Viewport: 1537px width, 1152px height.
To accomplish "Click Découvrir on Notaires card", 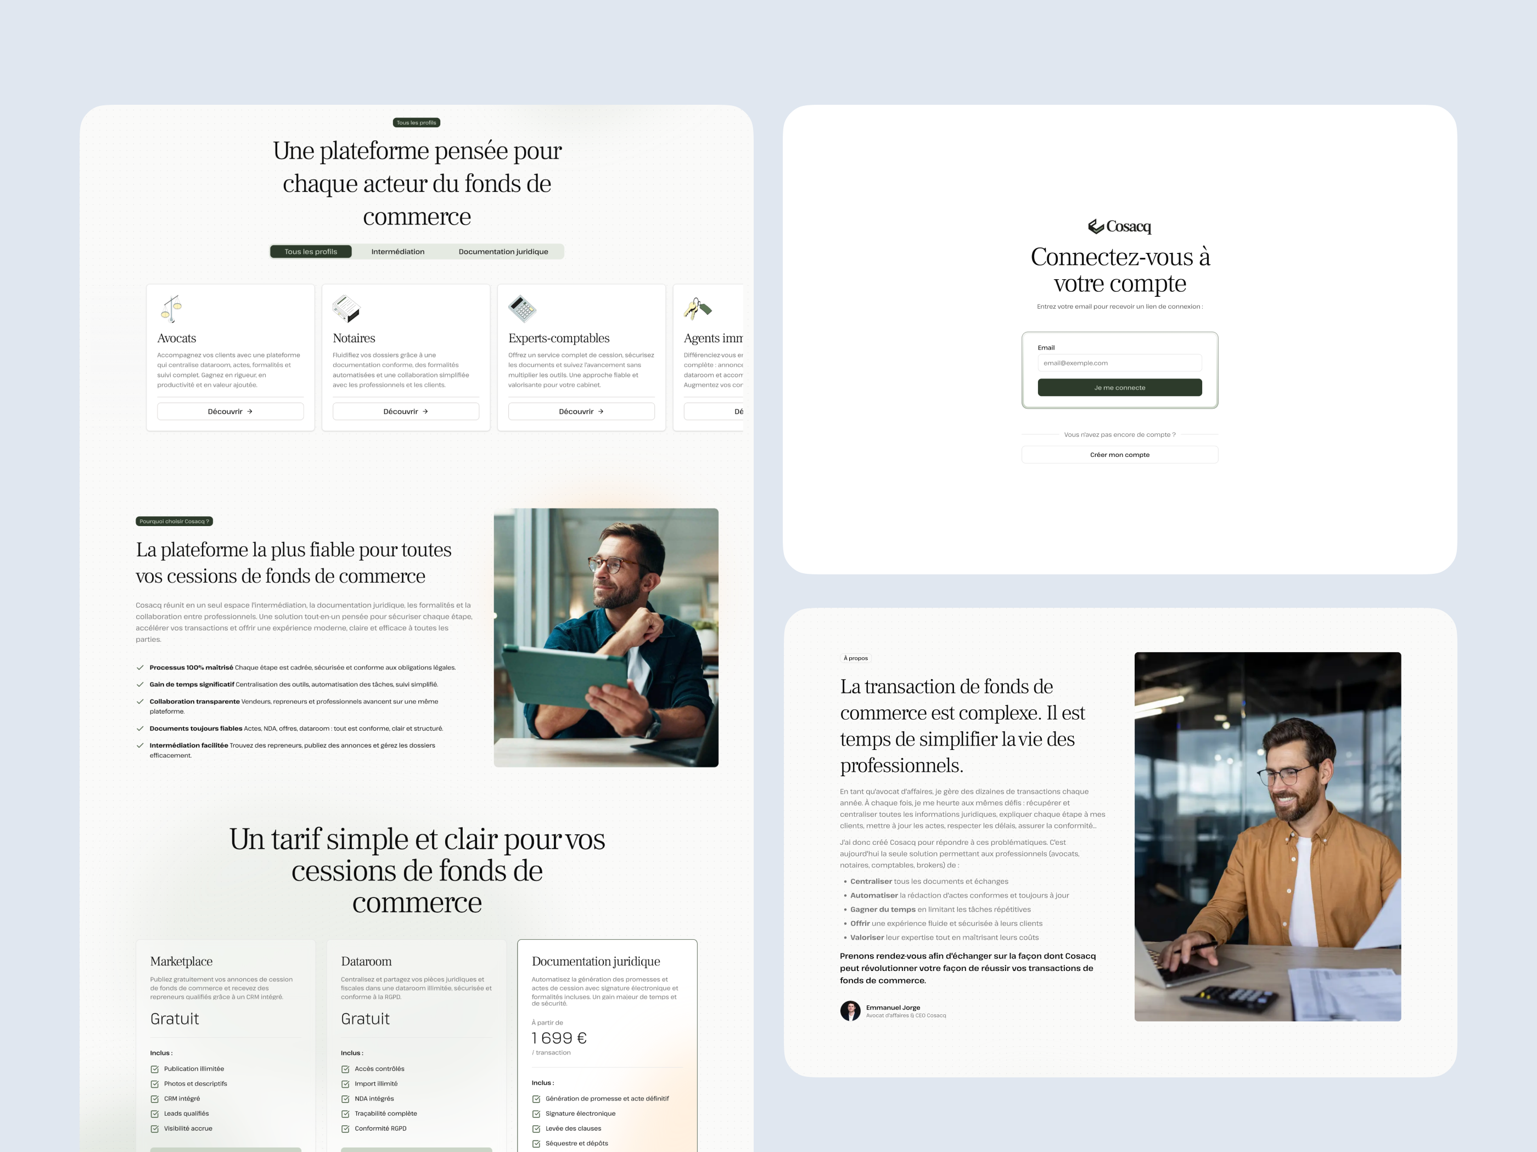I will point(406,412).
